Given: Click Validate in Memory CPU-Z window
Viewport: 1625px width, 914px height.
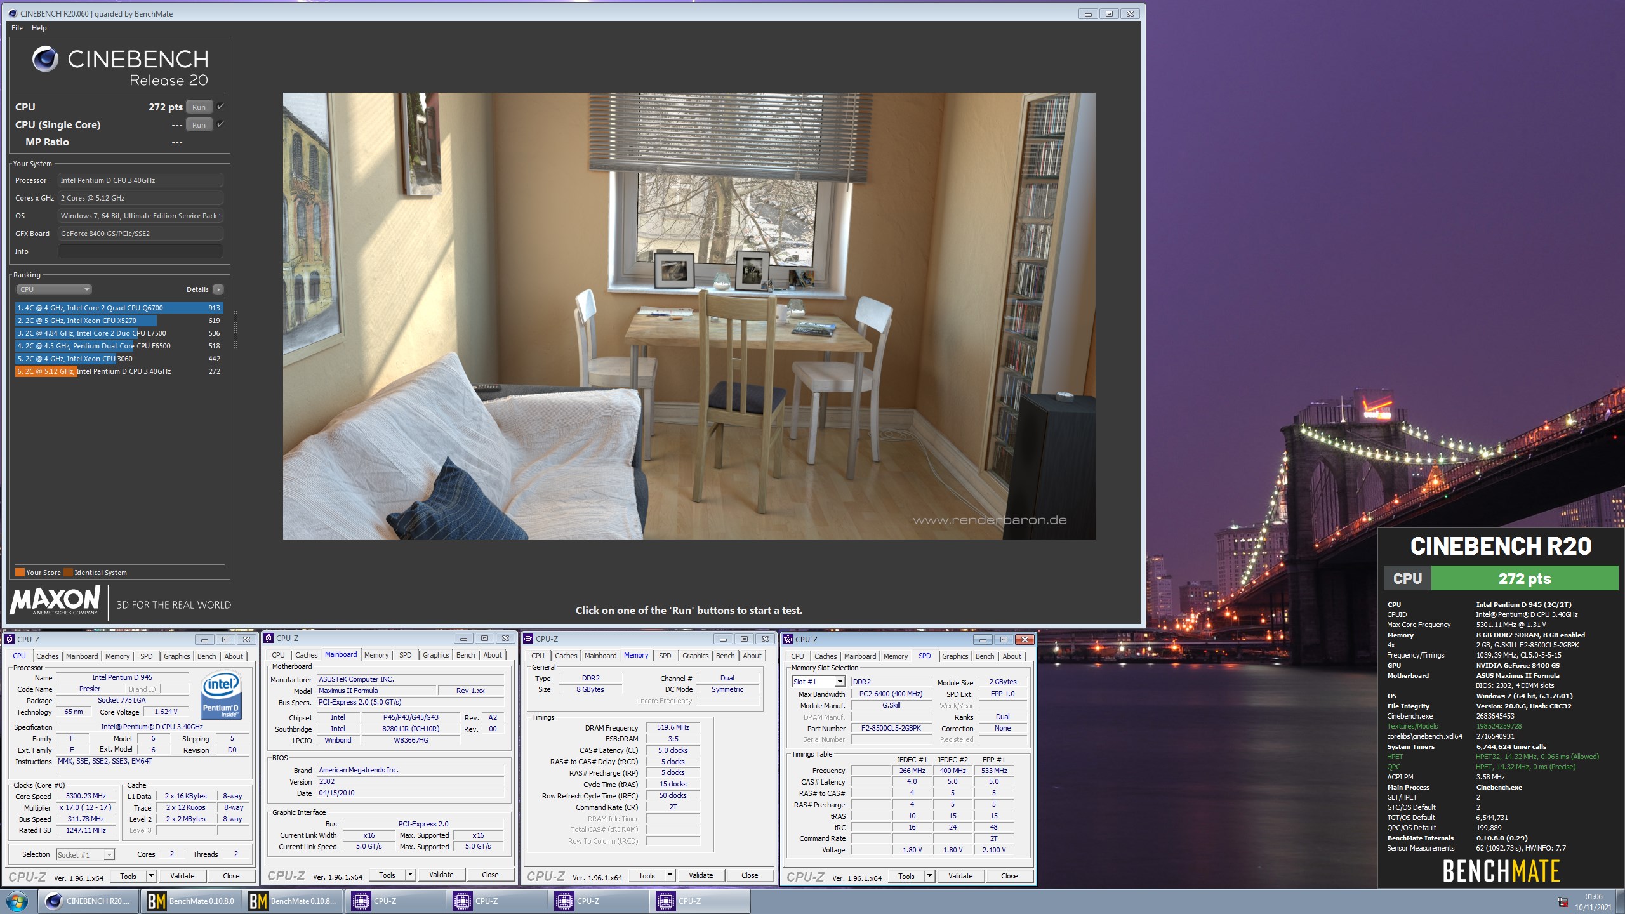Looking at the screenshot, I should point(701,875).
